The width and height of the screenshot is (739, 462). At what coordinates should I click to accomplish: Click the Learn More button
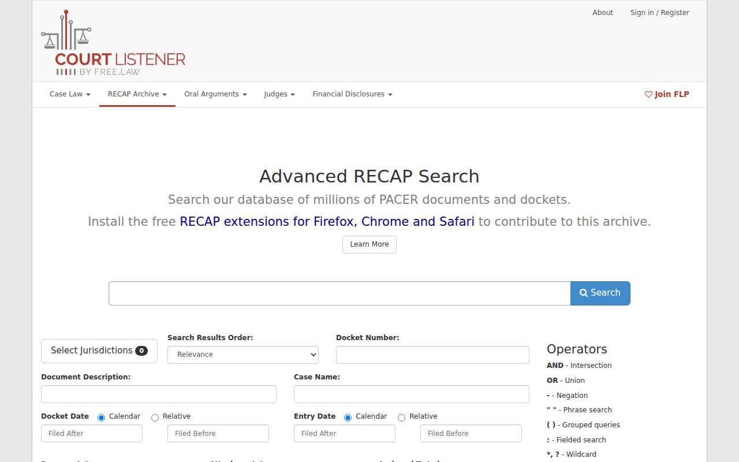pyautogui.click(x=369, y=244)
